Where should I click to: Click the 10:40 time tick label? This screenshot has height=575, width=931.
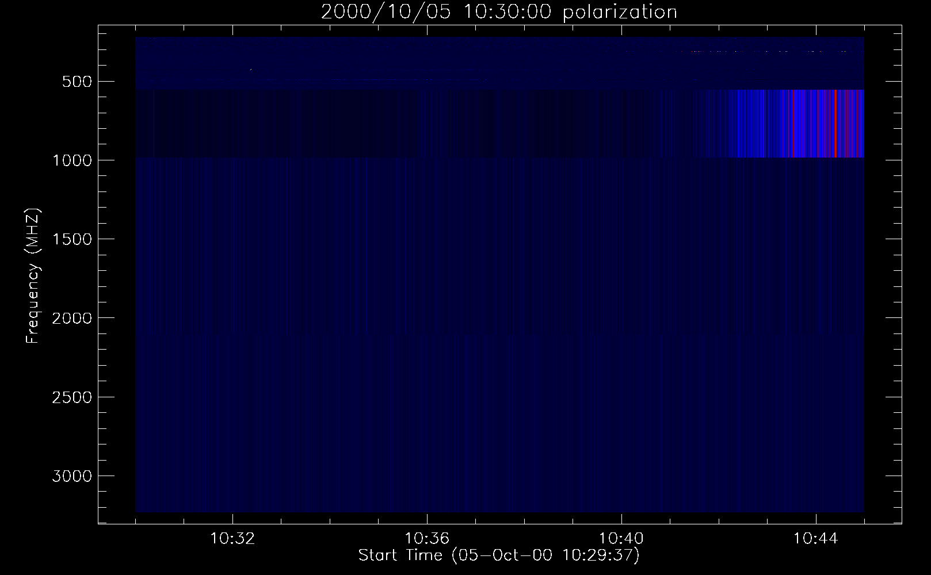pos(621,539)
